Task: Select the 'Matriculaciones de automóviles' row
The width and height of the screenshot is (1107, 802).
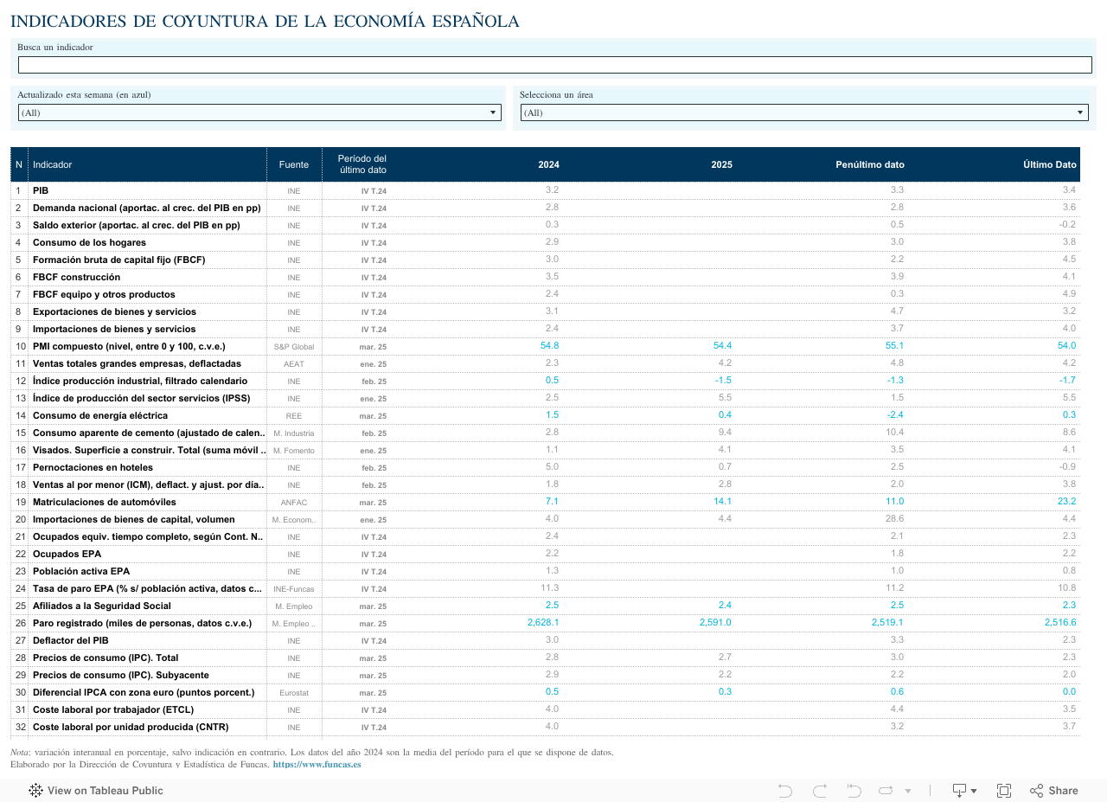Action: 104,502
